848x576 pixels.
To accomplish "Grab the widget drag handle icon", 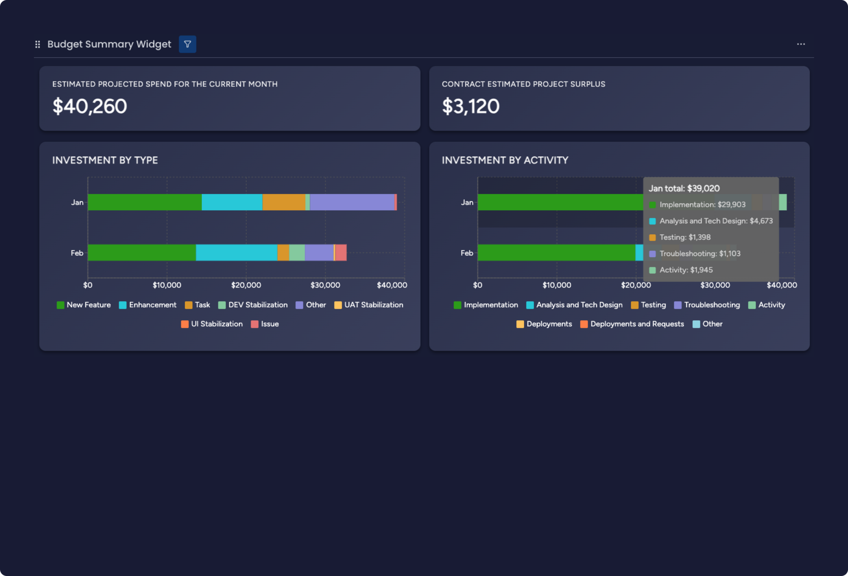I will (38, 44).
